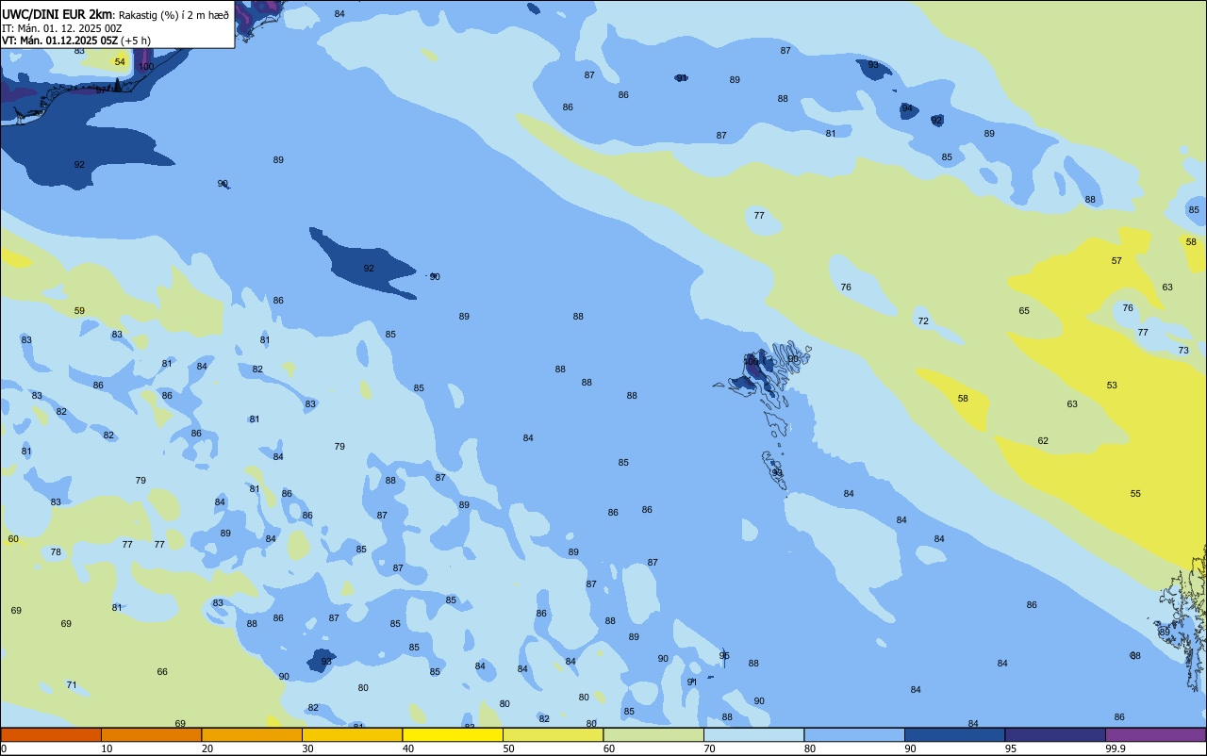
Task: Click the '30' legend label
Action: tap(307, 748)
